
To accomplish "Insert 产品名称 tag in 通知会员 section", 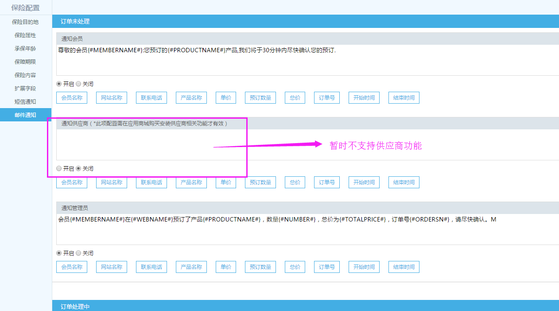I will point(191,98).
